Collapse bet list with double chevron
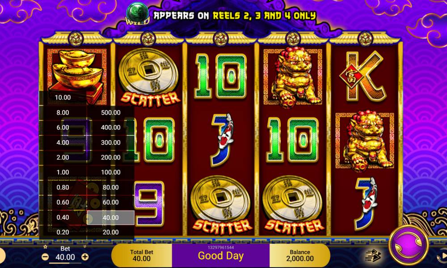The width and height of the screenshot is (447, 268). click(x=84, y=247)
